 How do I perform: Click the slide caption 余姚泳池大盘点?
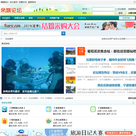click(21, 91)
